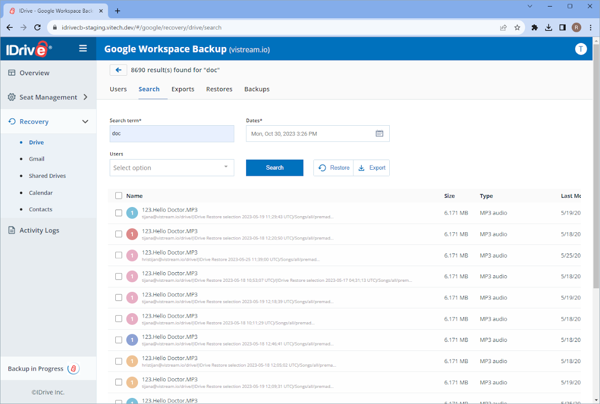Expand the Seat Management chevron
Image resolution: width=600 pixels, height=404 pixels.
(85, 97)
